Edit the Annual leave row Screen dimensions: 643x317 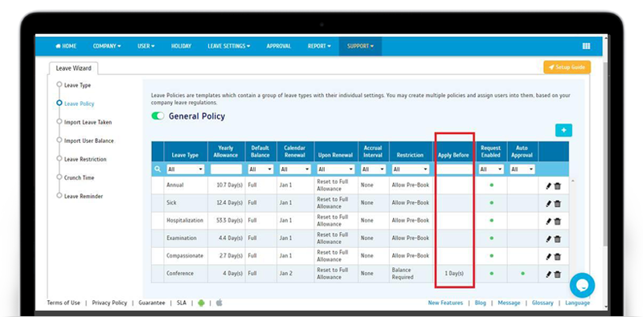549,186
